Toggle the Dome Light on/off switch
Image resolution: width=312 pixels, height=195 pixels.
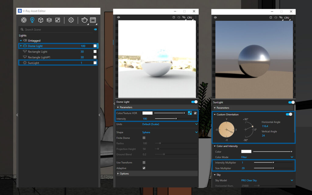194,102
